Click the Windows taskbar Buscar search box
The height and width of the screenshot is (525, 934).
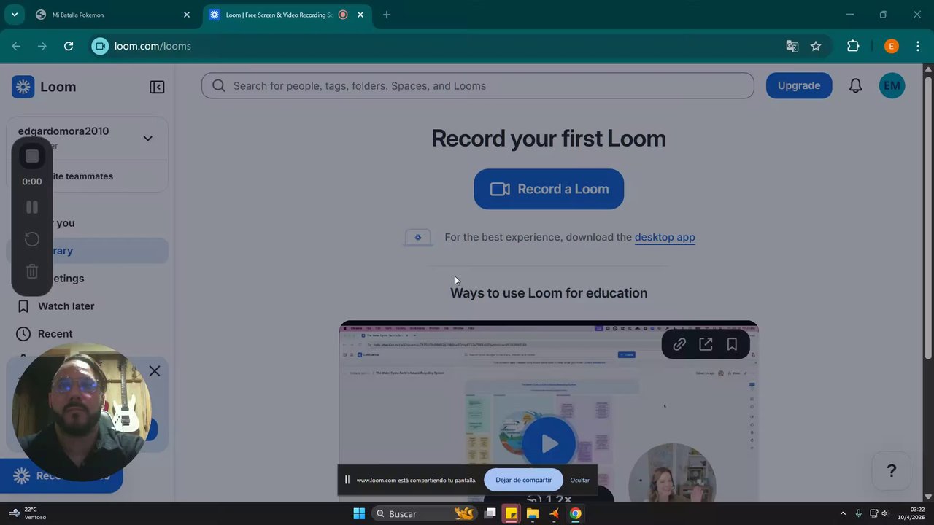pos(424,514)
